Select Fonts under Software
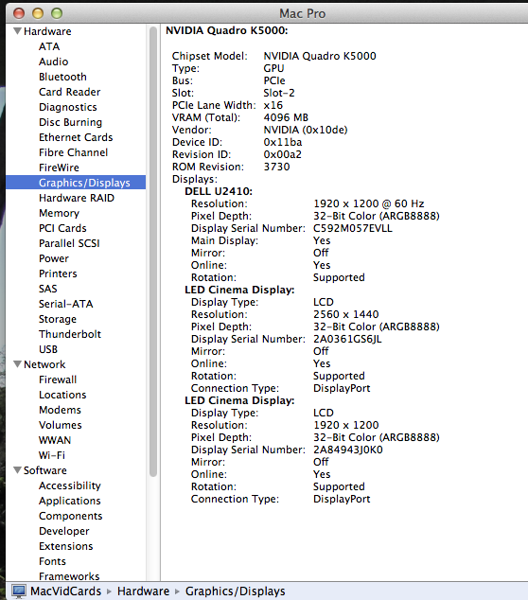528x600 pixels. [52, 561]
